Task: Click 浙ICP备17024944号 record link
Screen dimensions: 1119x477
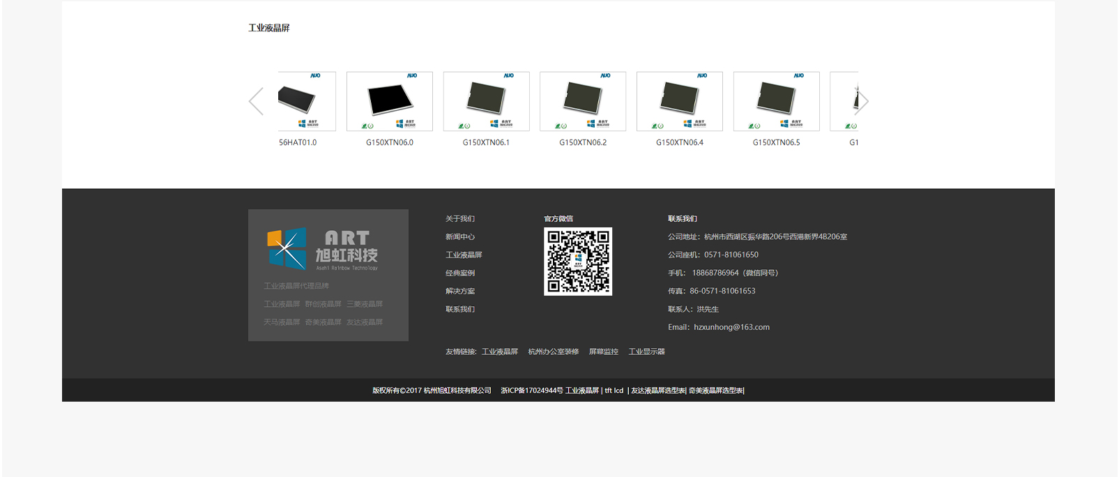Action: (x=532, y=391)
